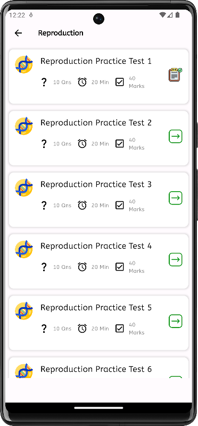Screen dimensions: 198x426
Task: Tap the DNA icon of Practice Test 5
Action: tap(24, 311)
